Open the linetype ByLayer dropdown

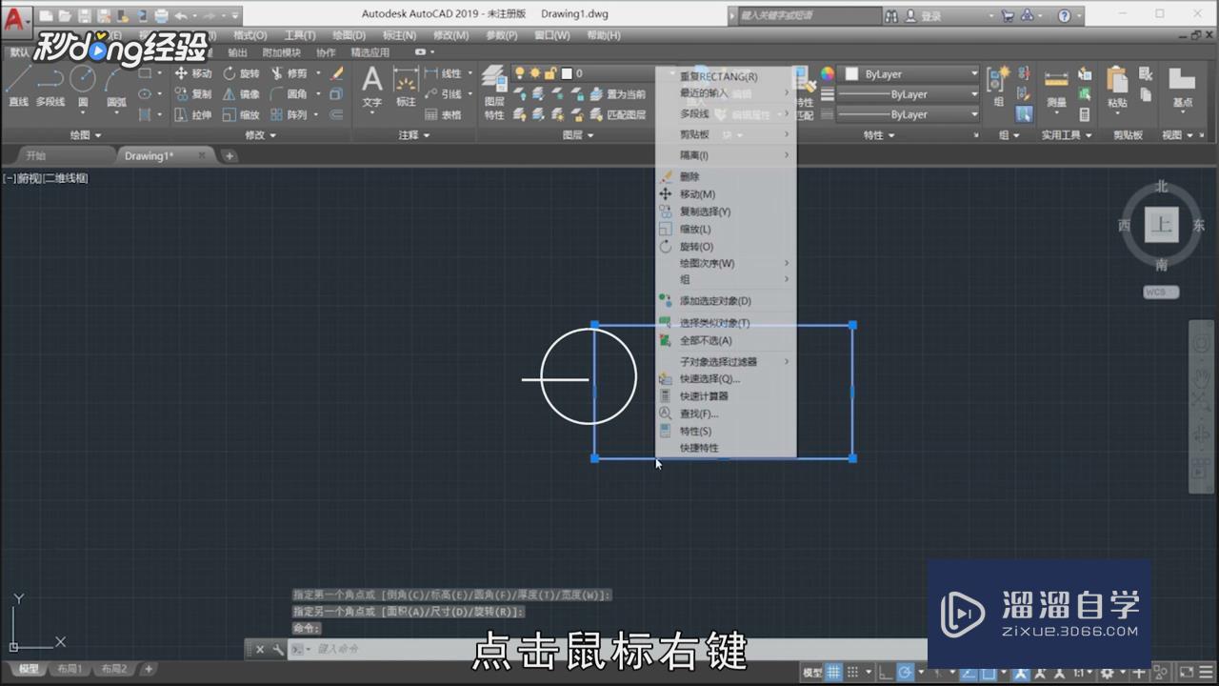[909, 114]
